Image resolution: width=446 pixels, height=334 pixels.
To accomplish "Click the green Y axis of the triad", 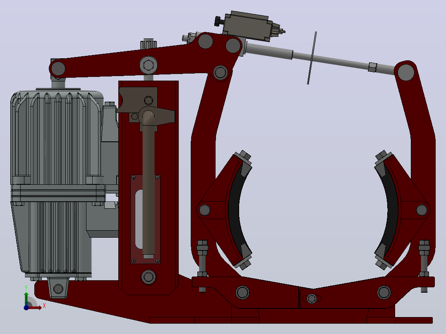I will [26, 298].
